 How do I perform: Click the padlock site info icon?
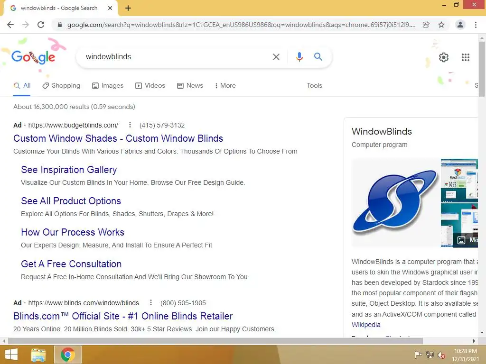(x=60, y=25)
